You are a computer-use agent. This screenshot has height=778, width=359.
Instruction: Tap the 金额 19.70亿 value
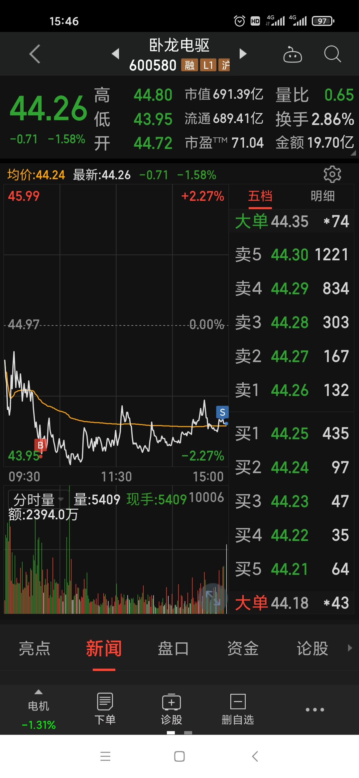coord(315,142)
